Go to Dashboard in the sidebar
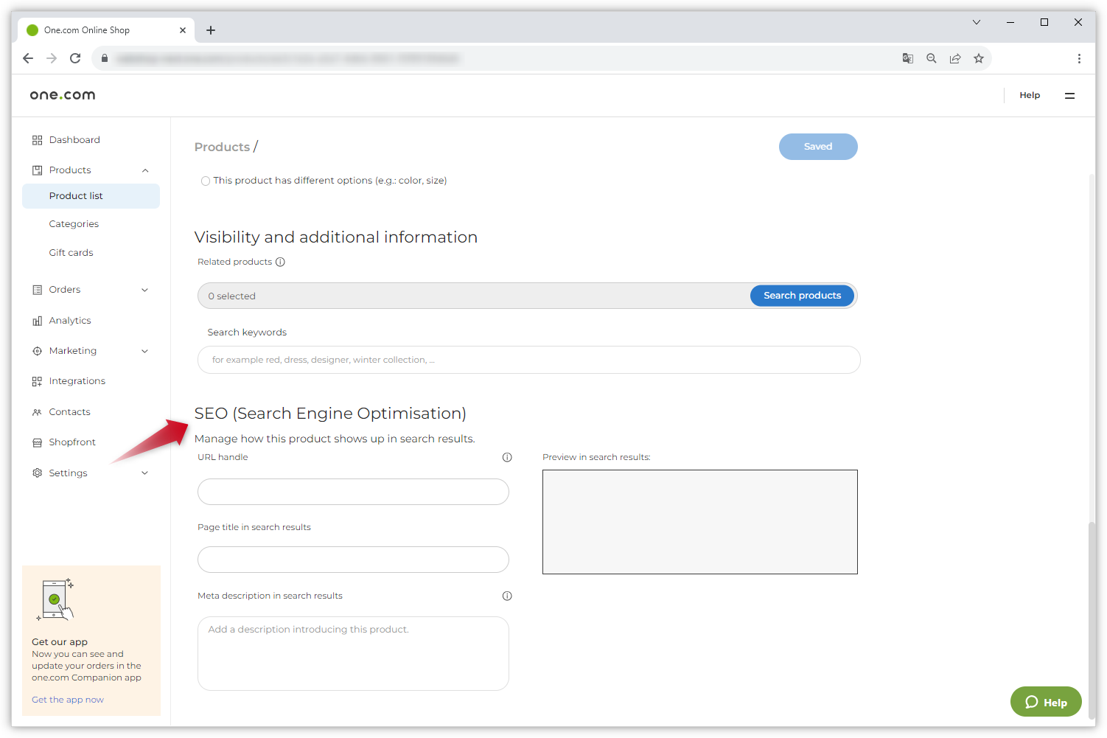The image size is (1107, 738). [x=74, y=140]
